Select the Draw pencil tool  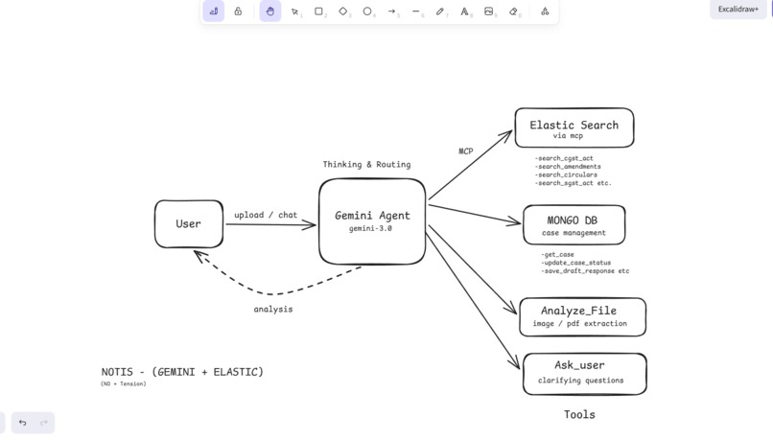[440, 12]
